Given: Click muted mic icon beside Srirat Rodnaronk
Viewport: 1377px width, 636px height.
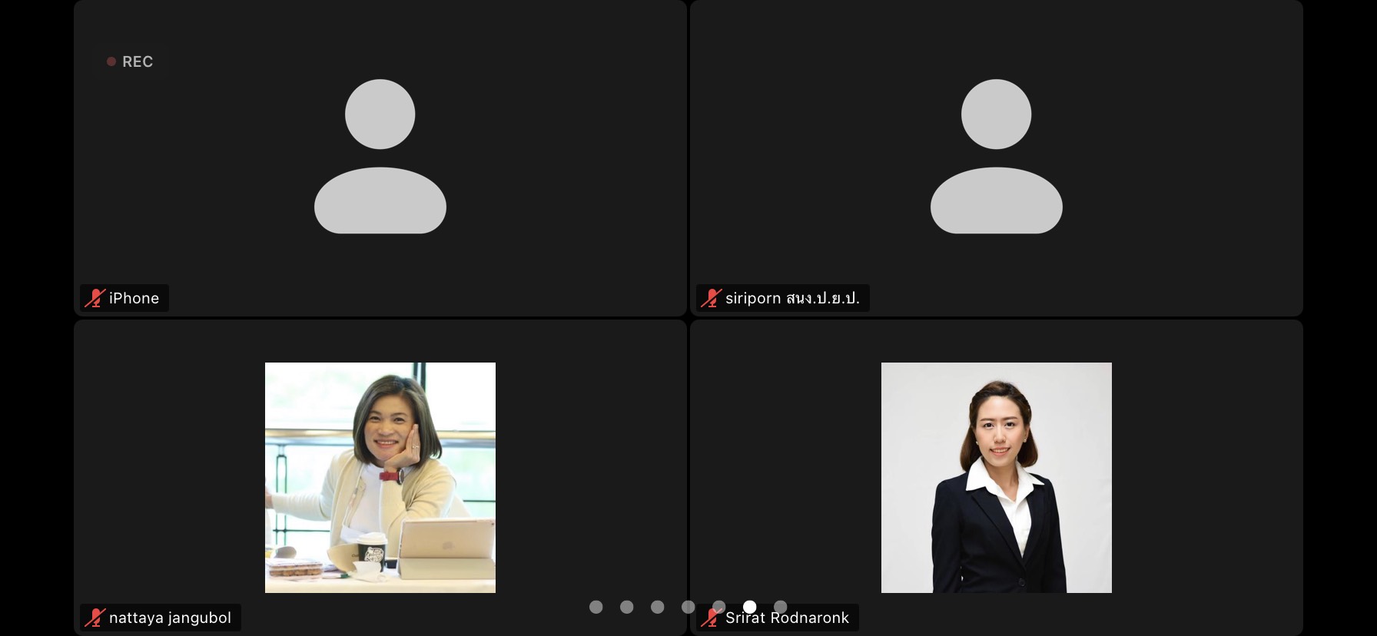Looking at the screenshot, I should tap(711, 618).
